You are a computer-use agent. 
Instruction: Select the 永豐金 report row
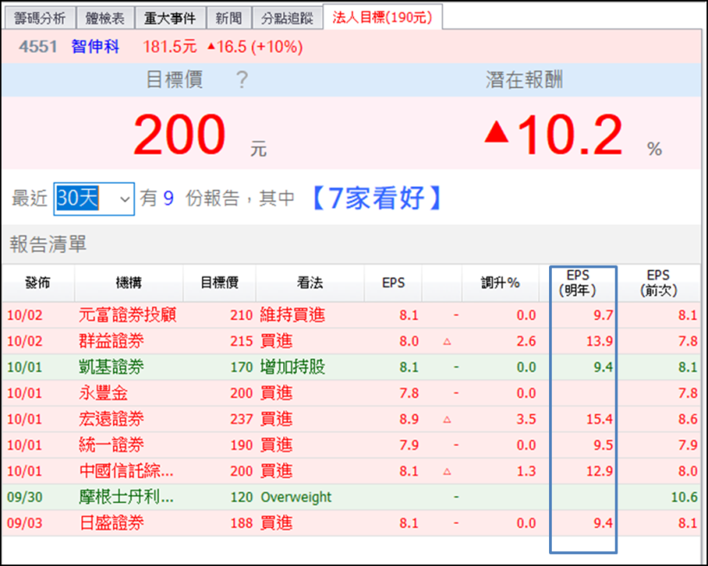(351, 393)
